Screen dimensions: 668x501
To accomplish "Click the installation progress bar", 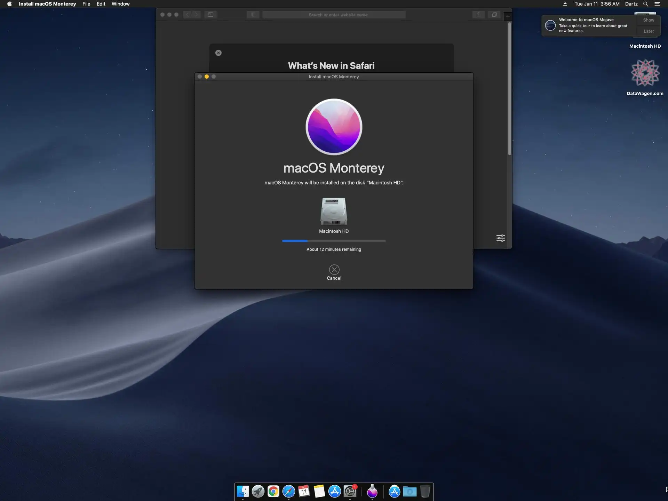I will [x=334, y=241].
